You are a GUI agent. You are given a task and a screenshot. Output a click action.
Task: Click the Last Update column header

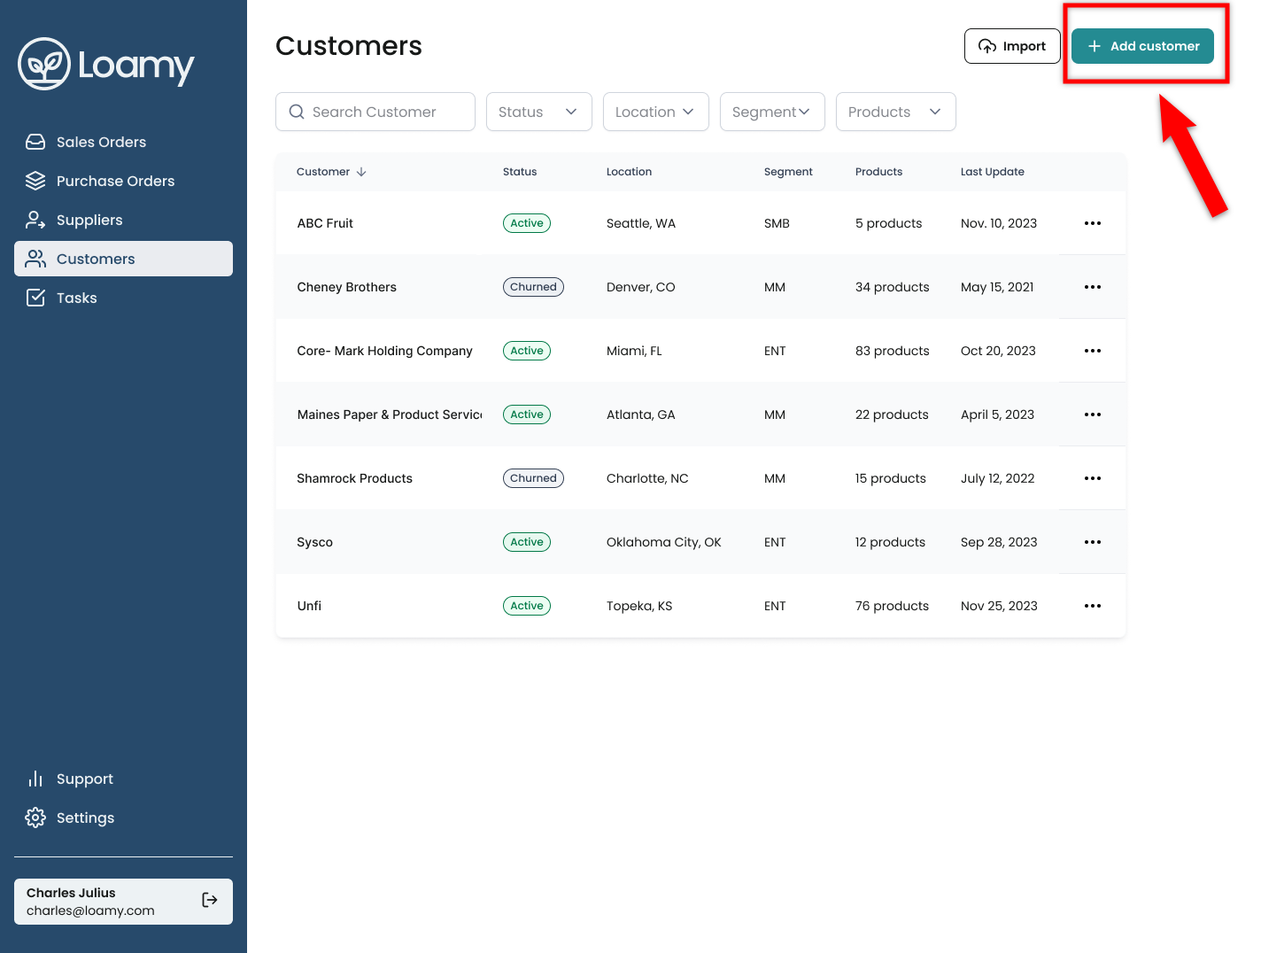pyautogui.click(x=993, y=172)
